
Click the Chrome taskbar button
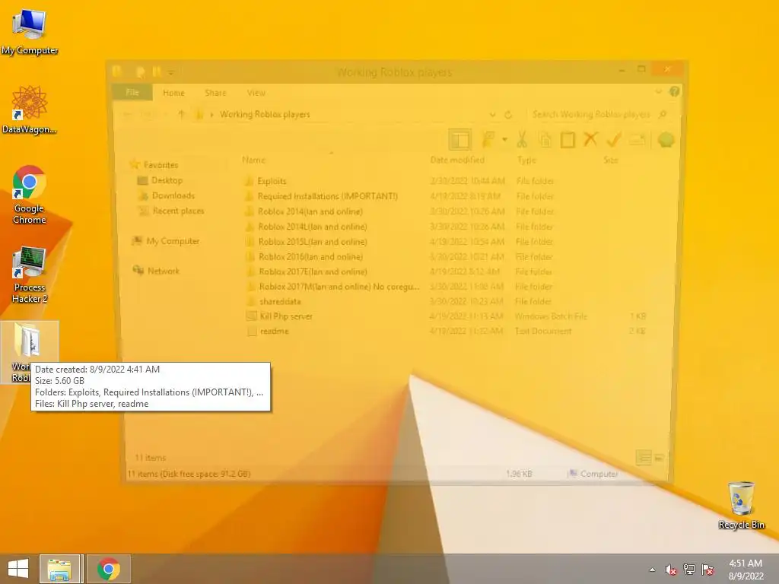109,569
